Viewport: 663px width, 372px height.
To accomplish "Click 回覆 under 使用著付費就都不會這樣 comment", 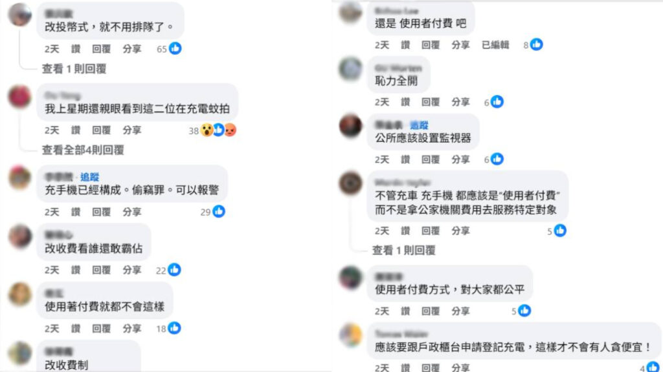I will pyautogui.click(x=102, y=328).
